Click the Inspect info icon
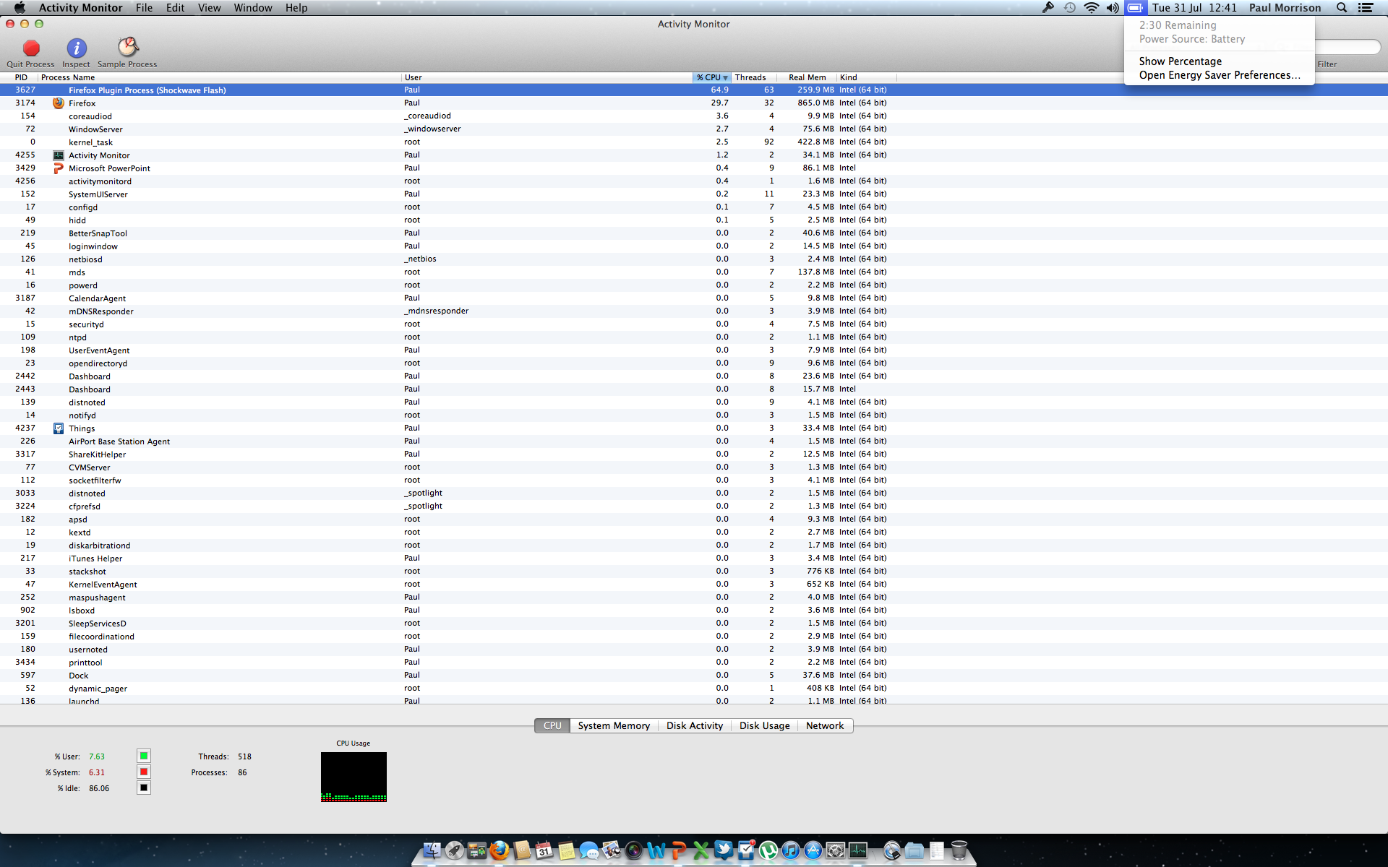 (77, 48)
